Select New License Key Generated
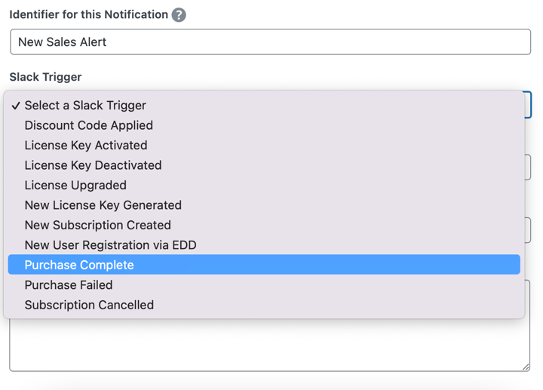543x390 pixels. [103, 205]
